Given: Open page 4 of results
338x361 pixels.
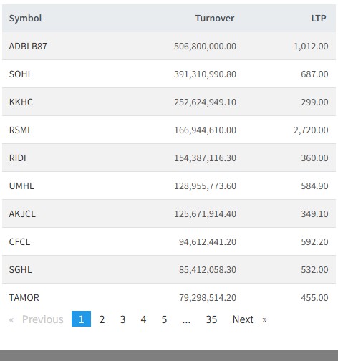Looking at the screenshot, I should 143,319.
